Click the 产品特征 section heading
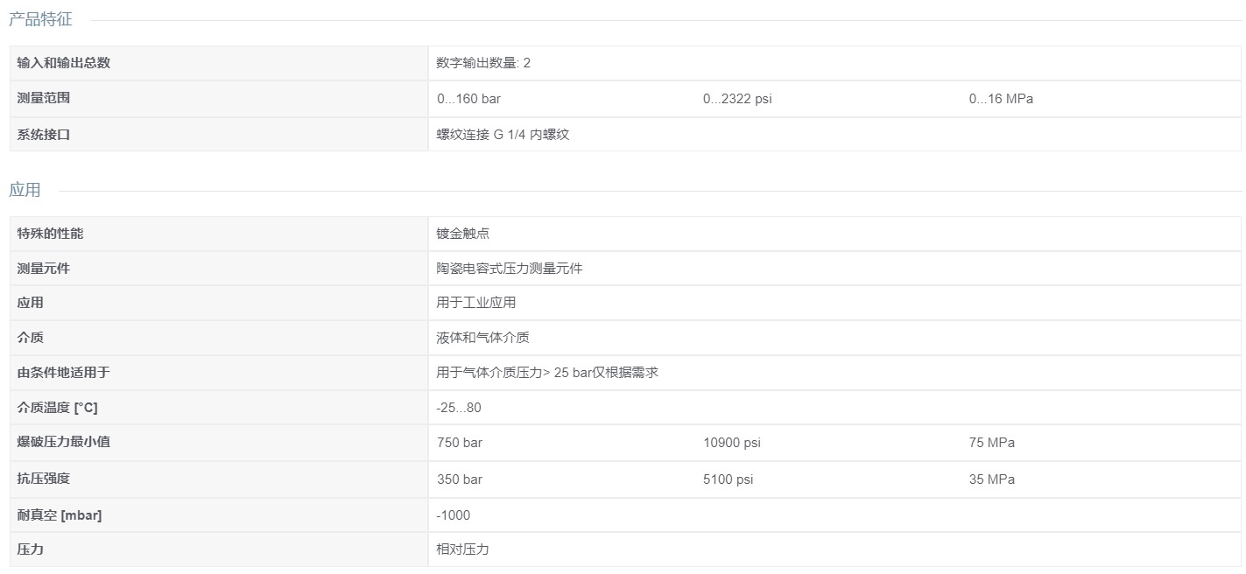 click(40, 19)
